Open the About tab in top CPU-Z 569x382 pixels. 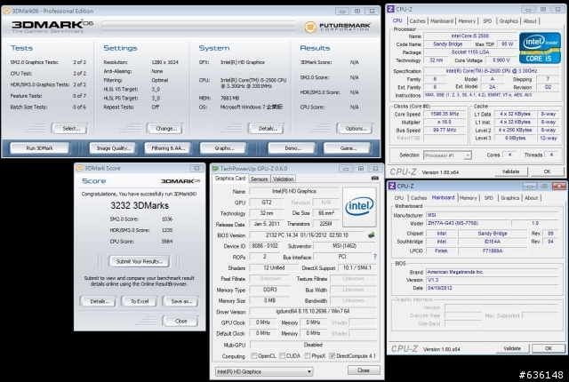(x=530, y=21)
